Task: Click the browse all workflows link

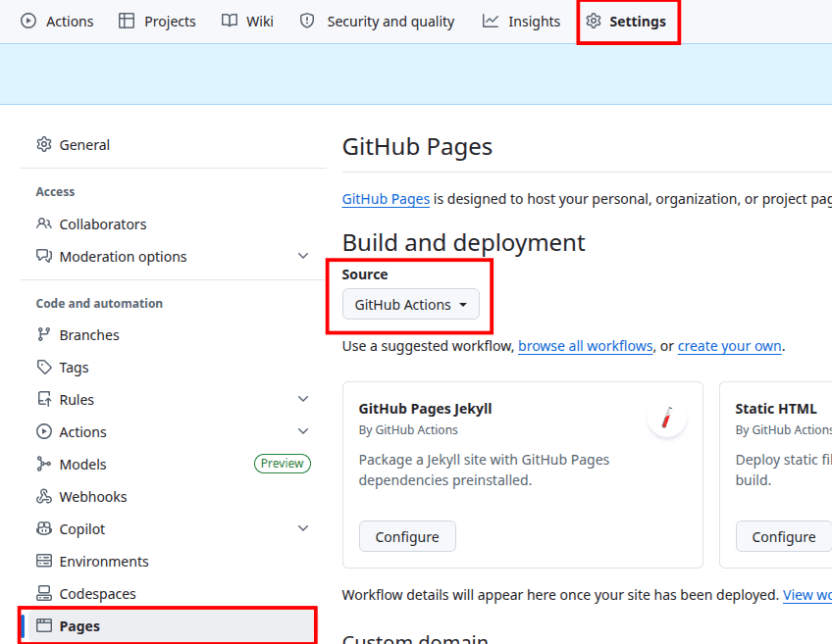Action: [x=586, y=346]
